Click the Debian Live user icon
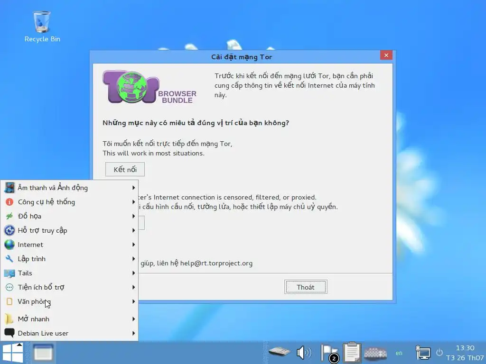This screenshot has height=364, width=486. click(x=9, y=333)
